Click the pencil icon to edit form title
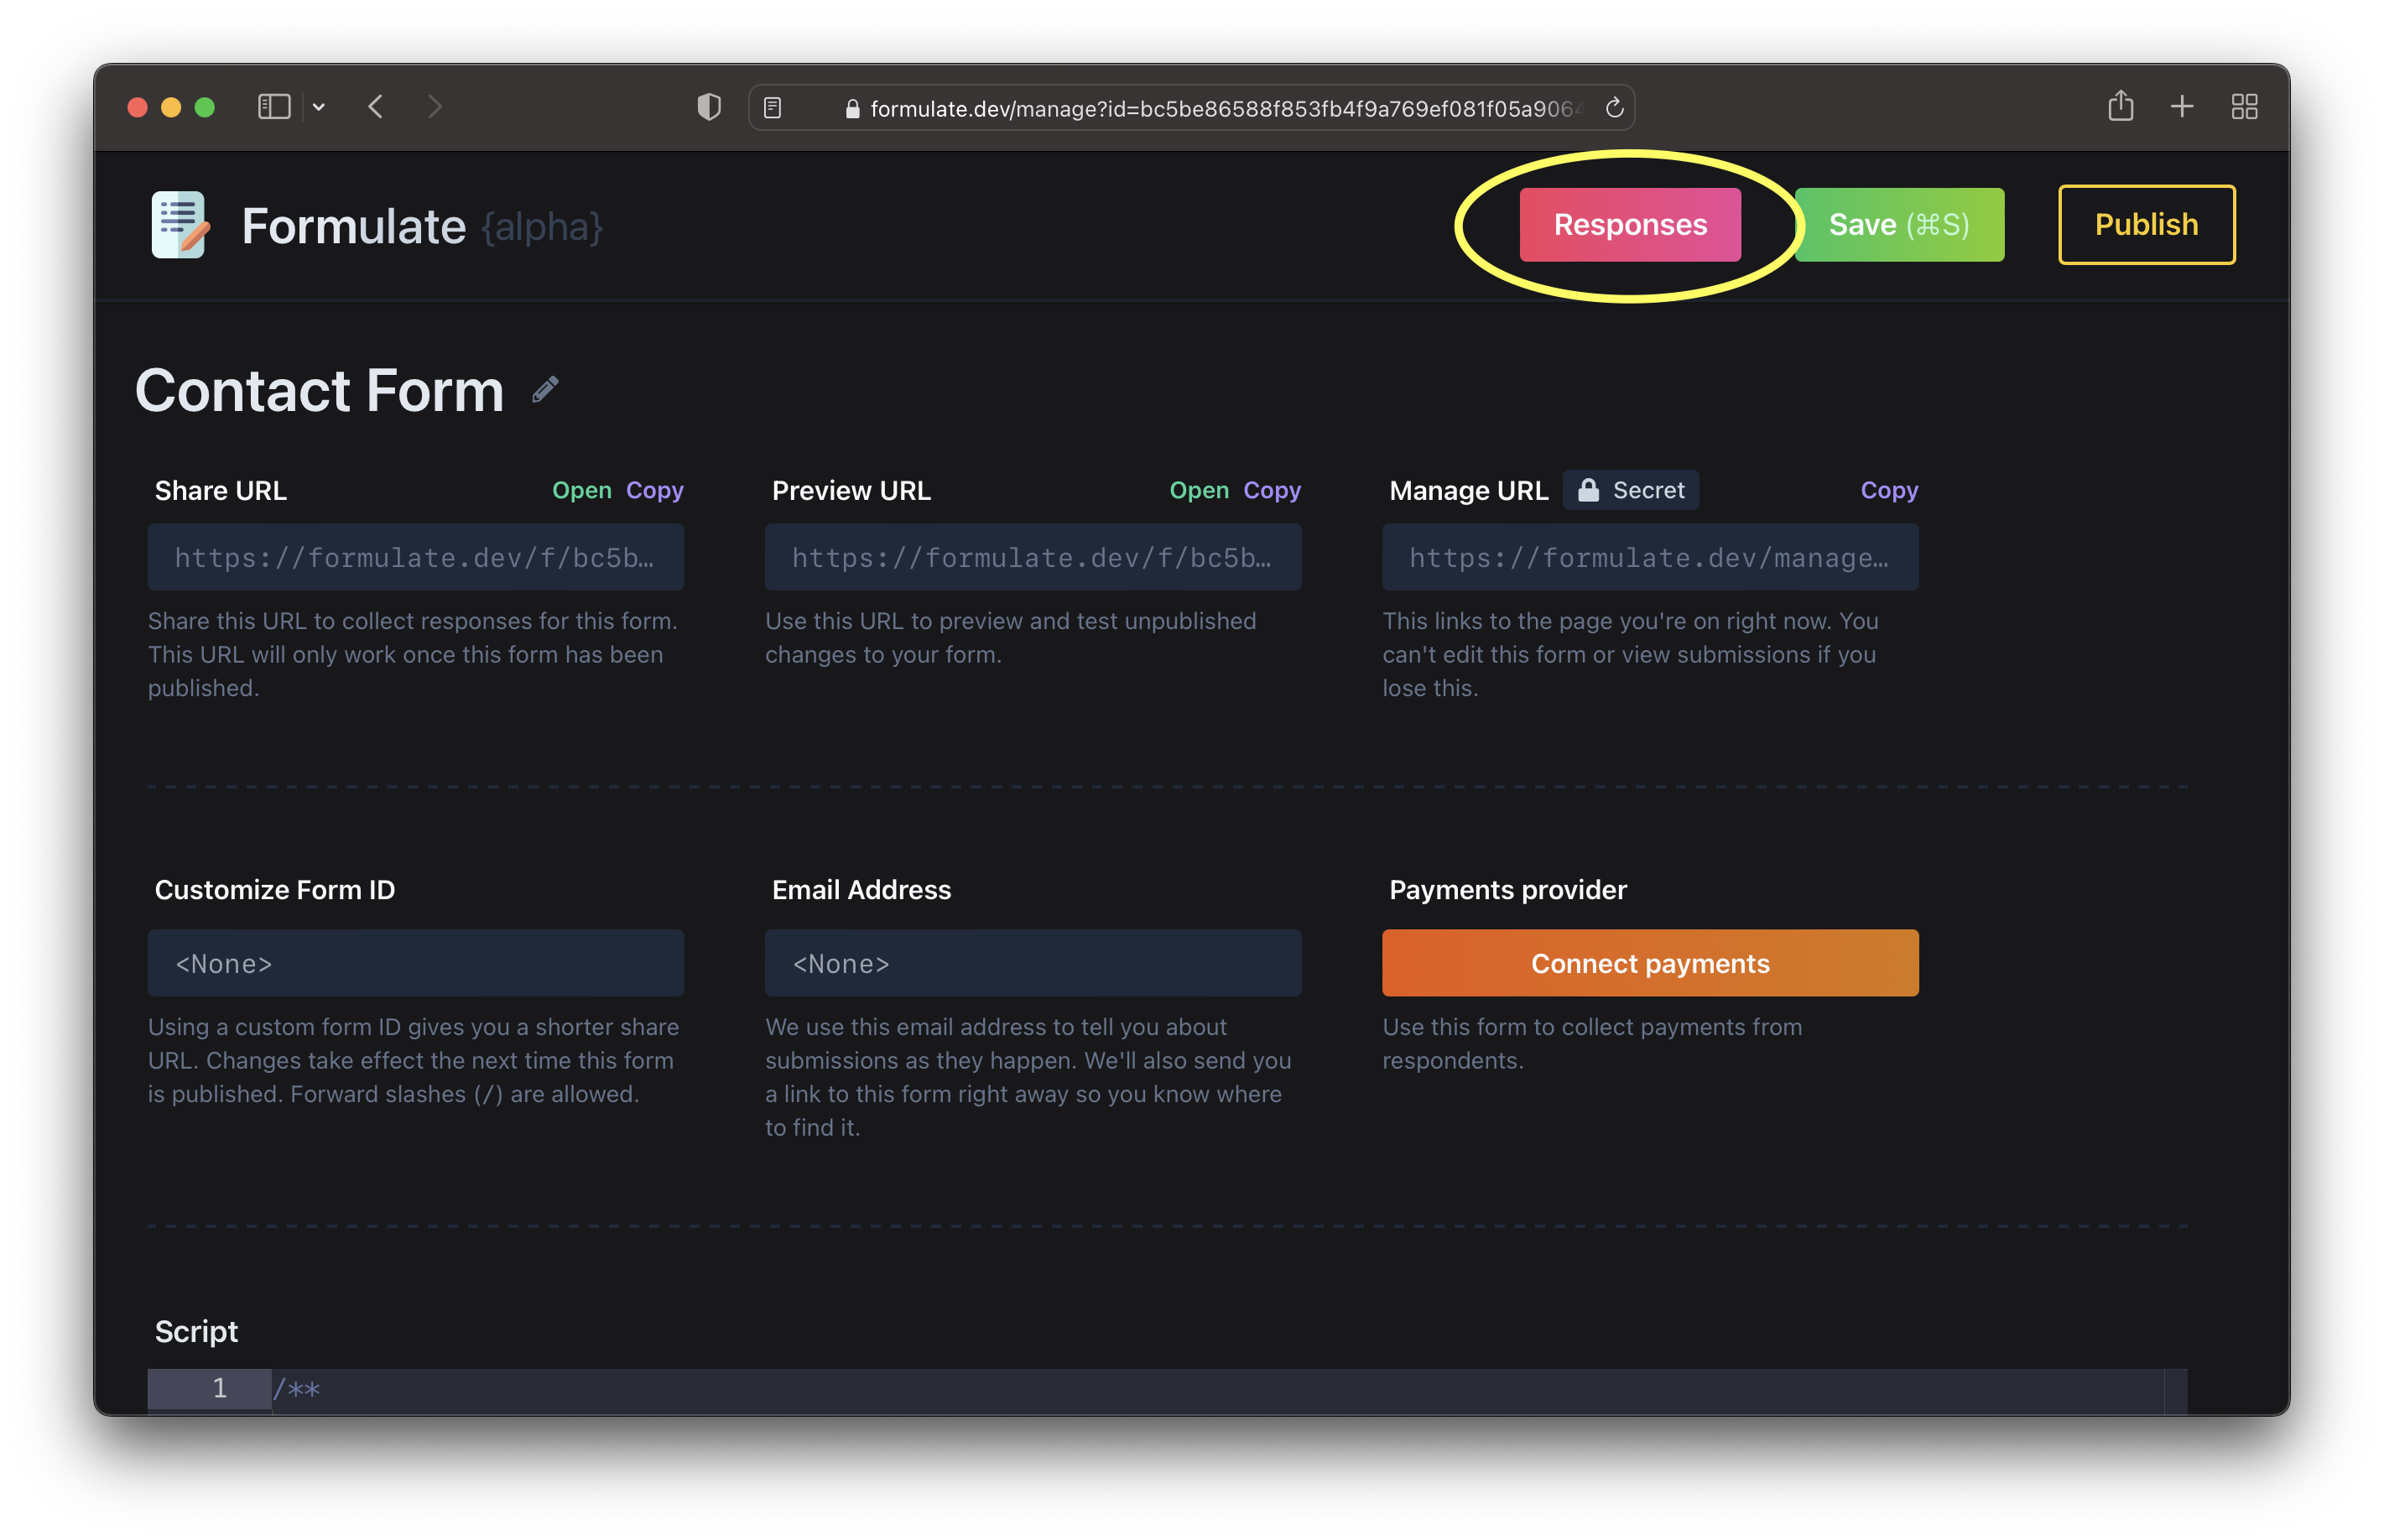This screenshot has width=2384, height=1540. pos(545,389)
